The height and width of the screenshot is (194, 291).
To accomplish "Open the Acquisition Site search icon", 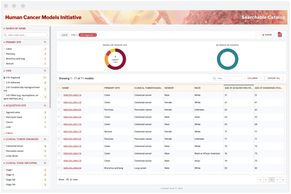I will pyautogui.click(x=45, y=105).
